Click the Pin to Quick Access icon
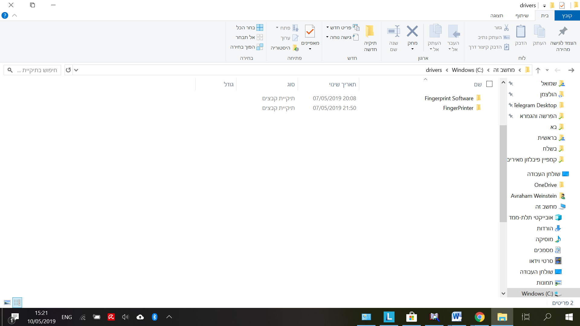Image resolution: width=580 pixels, height=326 pixels. [x=563, y=31]
